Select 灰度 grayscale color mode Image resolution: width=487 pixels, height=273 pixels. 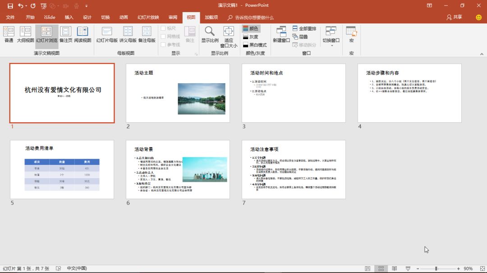[x=255, y=36]
